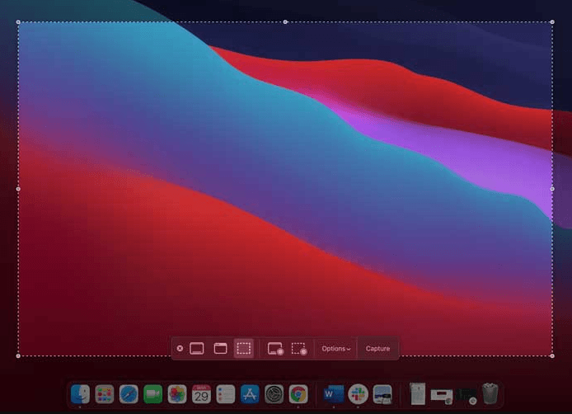This screenshot has height=414, width=572.
Task: Click the selection's top edge middle handle
Action: click(x=285, y=22)
